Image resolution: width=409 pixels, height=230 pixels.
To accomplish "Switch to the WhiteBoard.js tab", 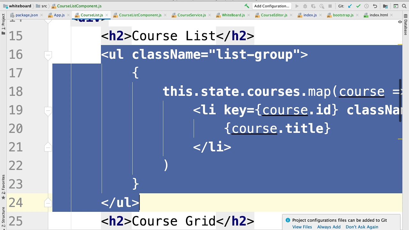I will click(233, 15).
